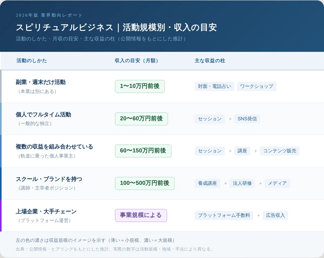Click the row title スクール・ブランドを持つ

coord(49,179)
